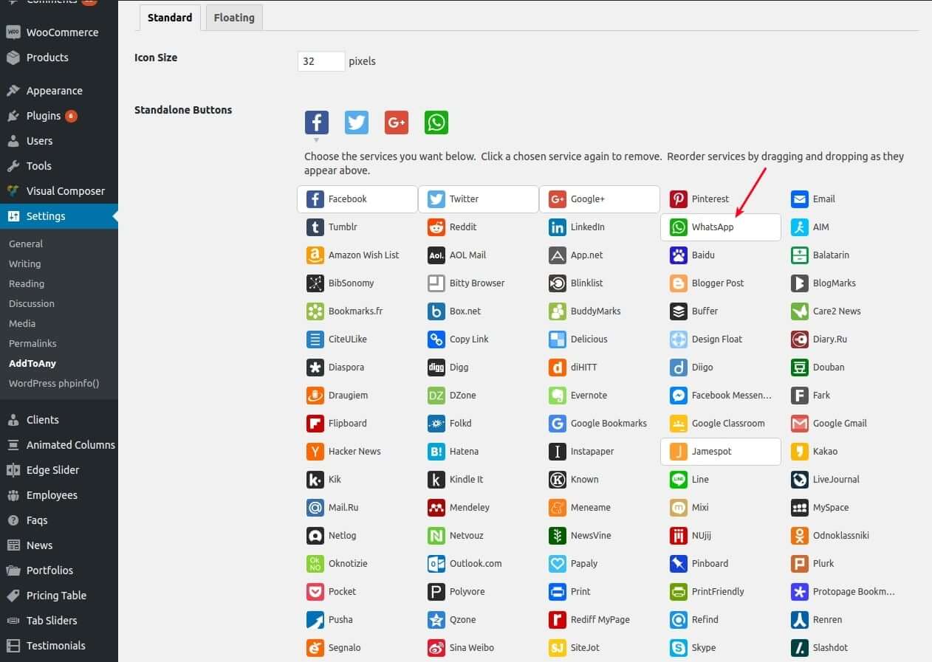Add the Digg service

click(478, 368)
